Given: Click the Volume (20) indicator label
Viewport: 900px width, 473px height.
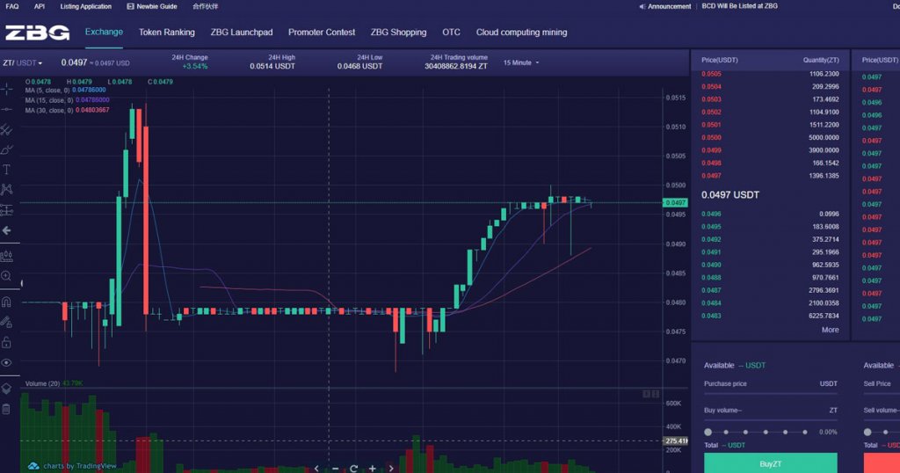Looking at the screenshot, I should click(x=42, y=383).
